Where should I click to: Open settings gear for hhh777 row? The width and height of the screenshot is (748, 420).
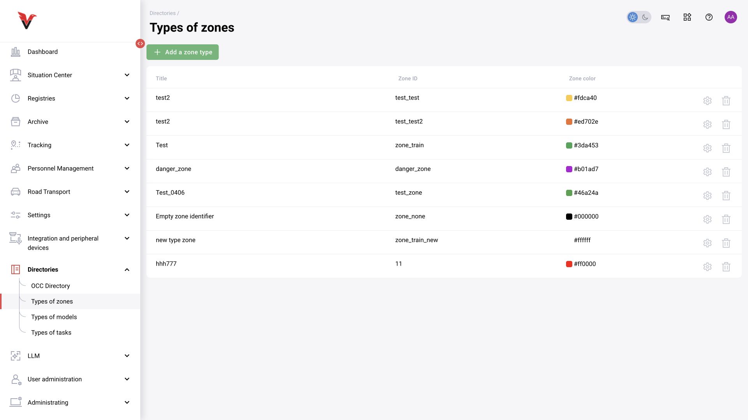707,267
